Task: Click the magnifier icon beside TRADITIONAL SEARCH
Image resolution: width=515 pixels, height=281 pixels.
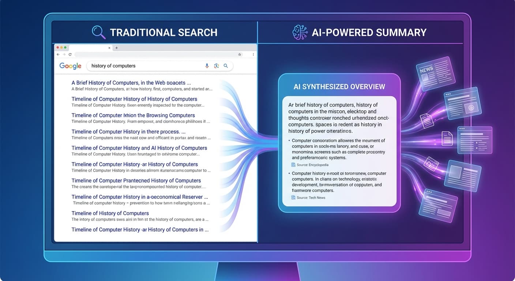Action: coord(98,32)
